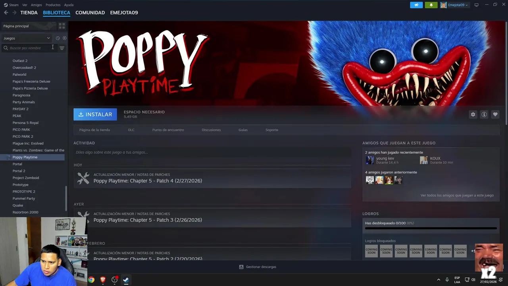Click young kev's friend avatar
This screenshot has width=508, height=286.
370,160
